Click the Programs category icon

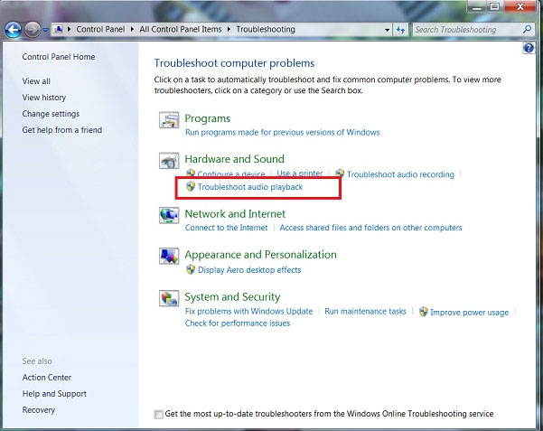(x=169, y=120)
